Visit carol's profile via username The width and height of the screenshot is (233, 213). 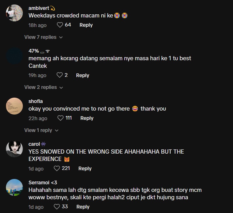(x=34, y=144)
